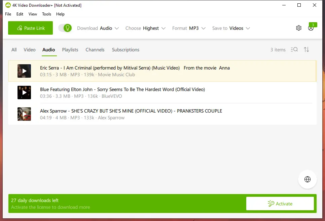Toggle Smart Mode with the bulb switch

pyautogui.click(x=65, y=28)
